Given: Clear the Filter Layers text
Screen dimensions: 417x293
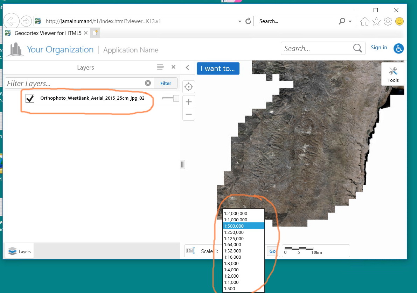Looking at the screenshot, I should 148,83.
